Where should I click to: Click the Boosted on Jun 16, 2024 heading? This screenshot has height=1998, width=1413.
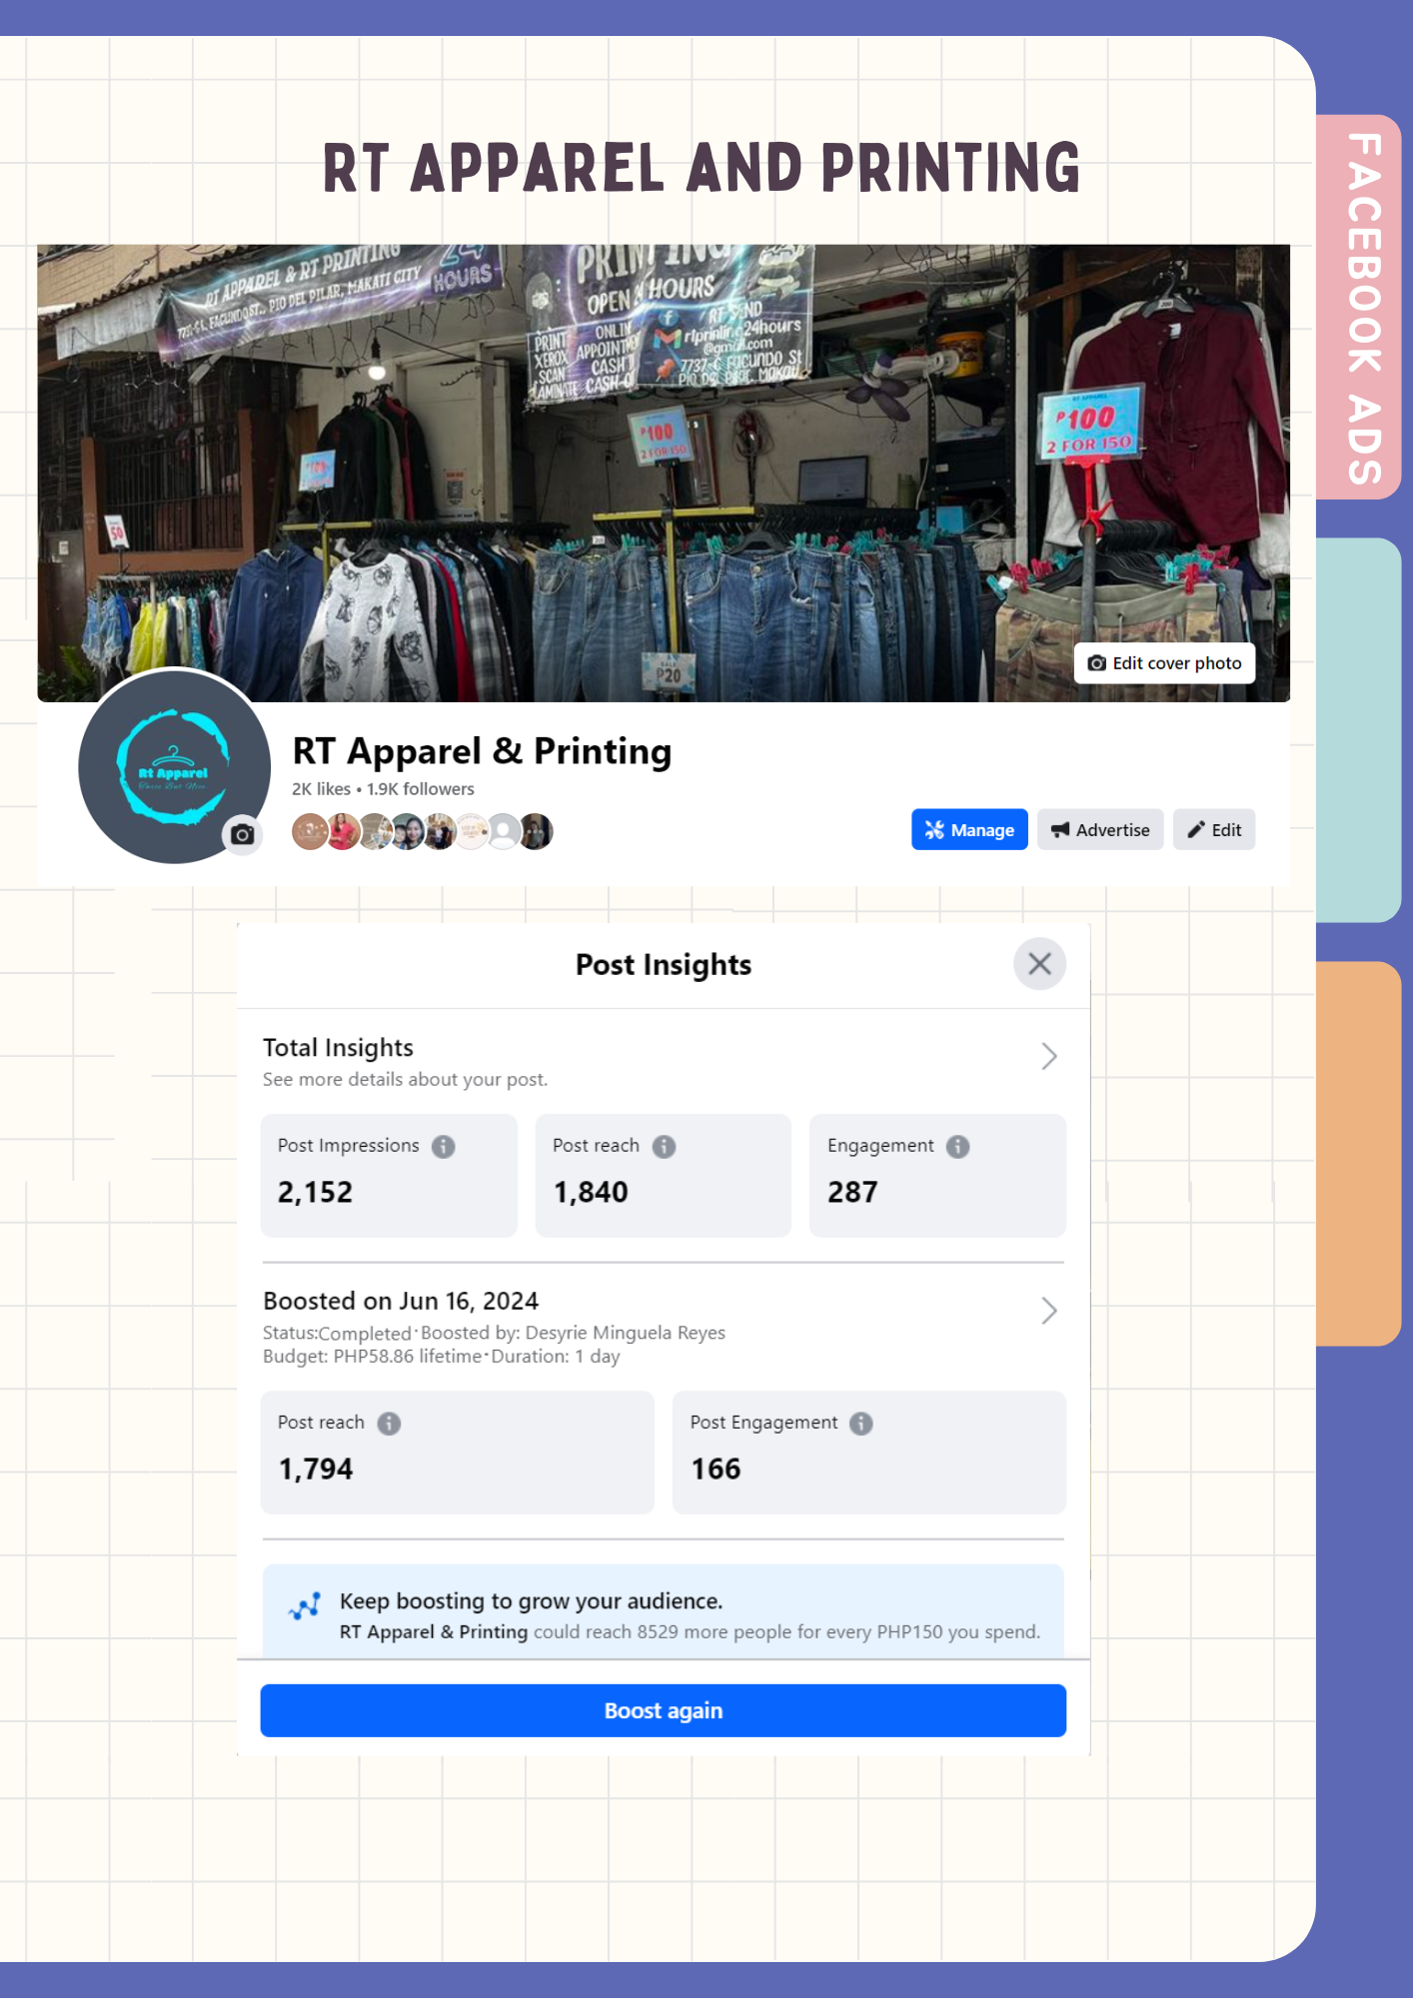[401, 1301]
